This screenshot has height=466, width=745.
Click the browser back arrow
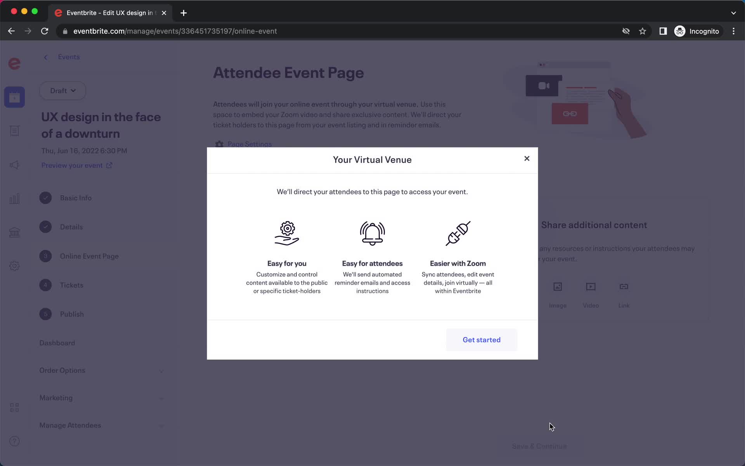click(x=11, y=31)
